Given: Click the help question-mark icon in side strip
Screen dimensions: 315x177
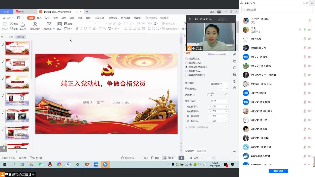Looking at the screenshot, I should 235,68.
